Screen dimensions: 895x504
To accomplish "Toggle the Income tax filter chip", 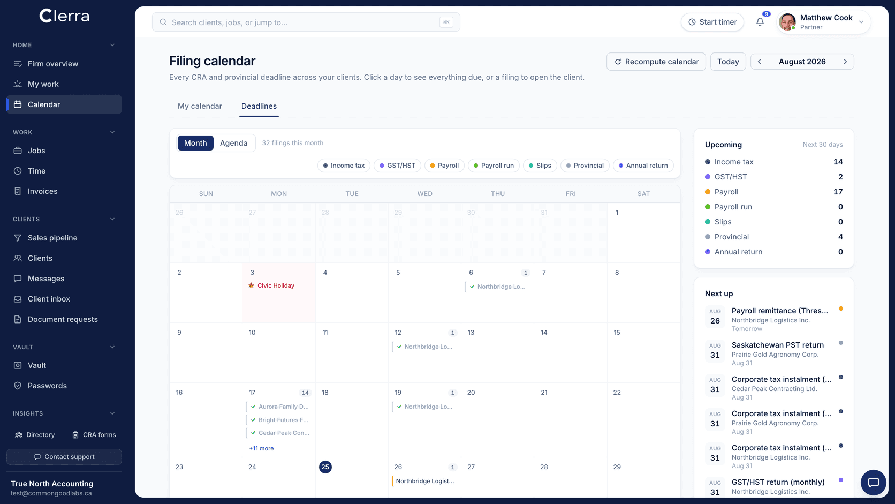I will [x=344, y=166].
